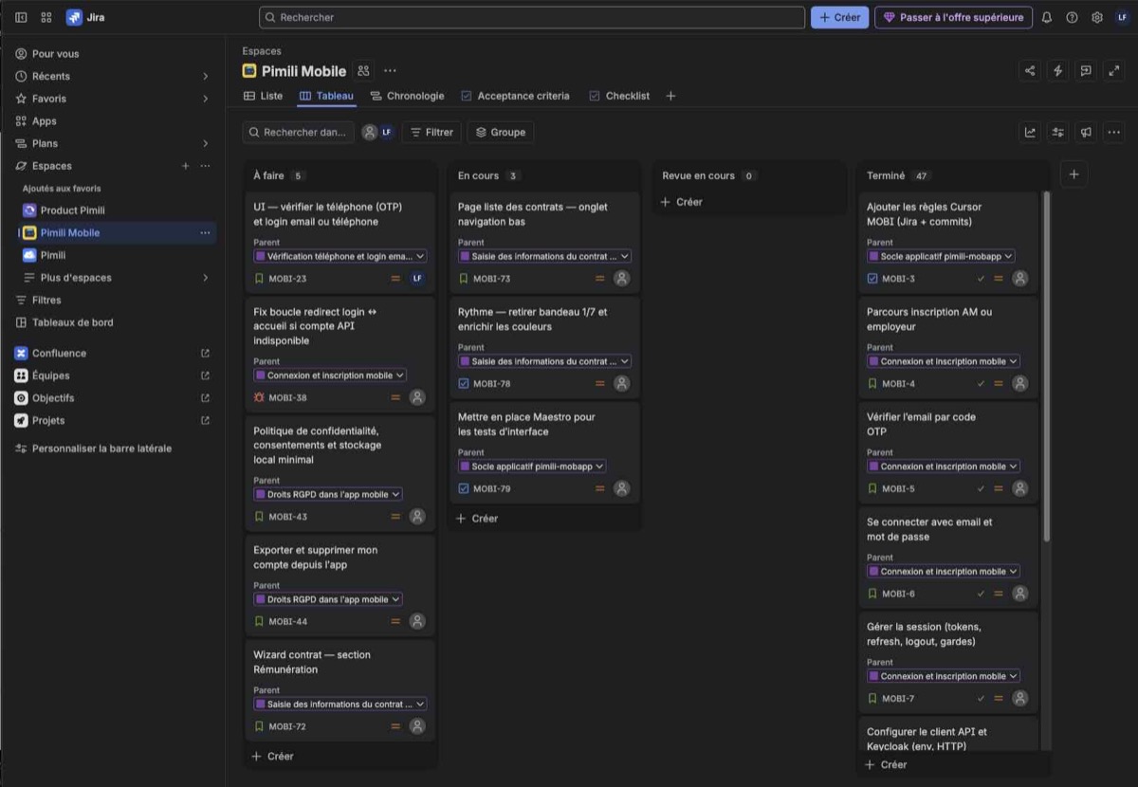Open the board more-options ellipsis on the right

click(x=1114, y=132)
